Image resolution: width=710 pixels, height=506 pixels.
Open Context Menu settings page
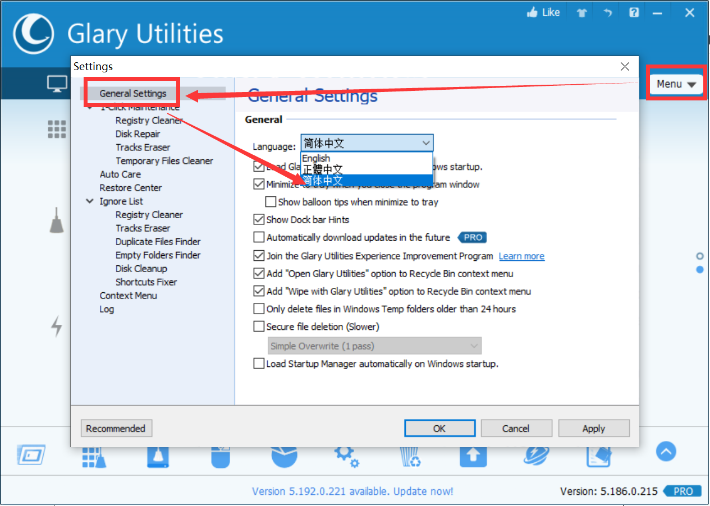pos(129,295)
